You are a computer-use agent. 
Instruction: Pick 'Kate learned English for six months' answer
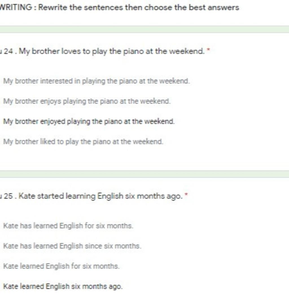coord(62,266)
